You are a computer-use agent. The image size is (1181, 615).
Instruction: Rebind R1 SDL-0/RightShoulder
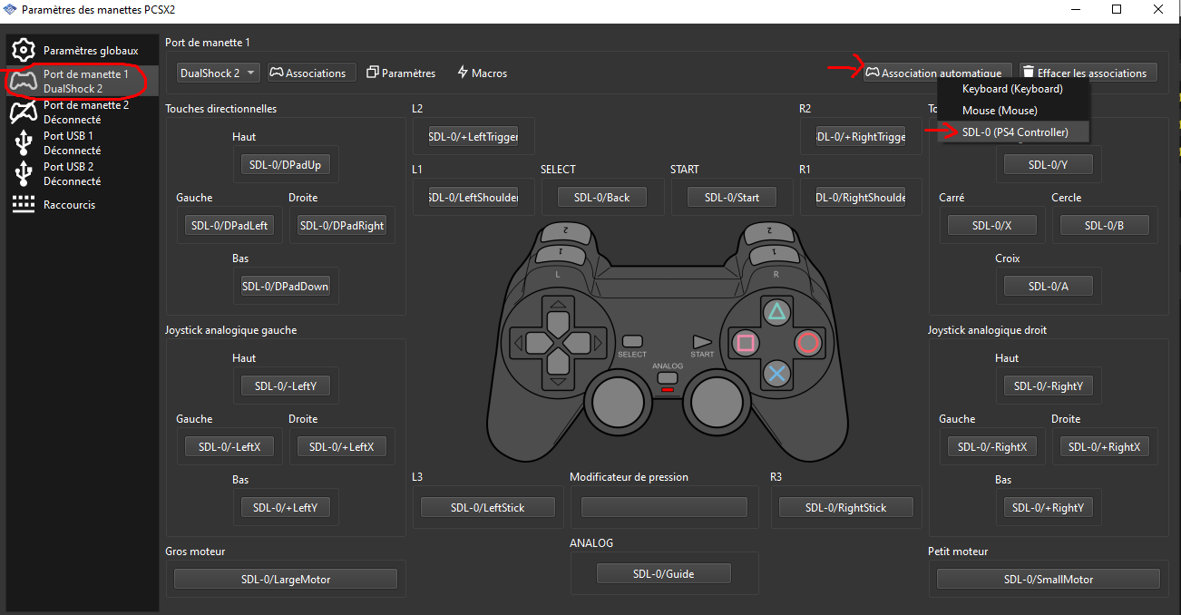click(x=861, y=197)
